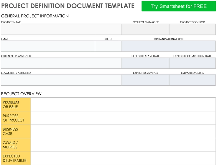The width and height of the screenshot is (217, 166).
Task: Select the Project Name input field
Action: pos(61,29)
